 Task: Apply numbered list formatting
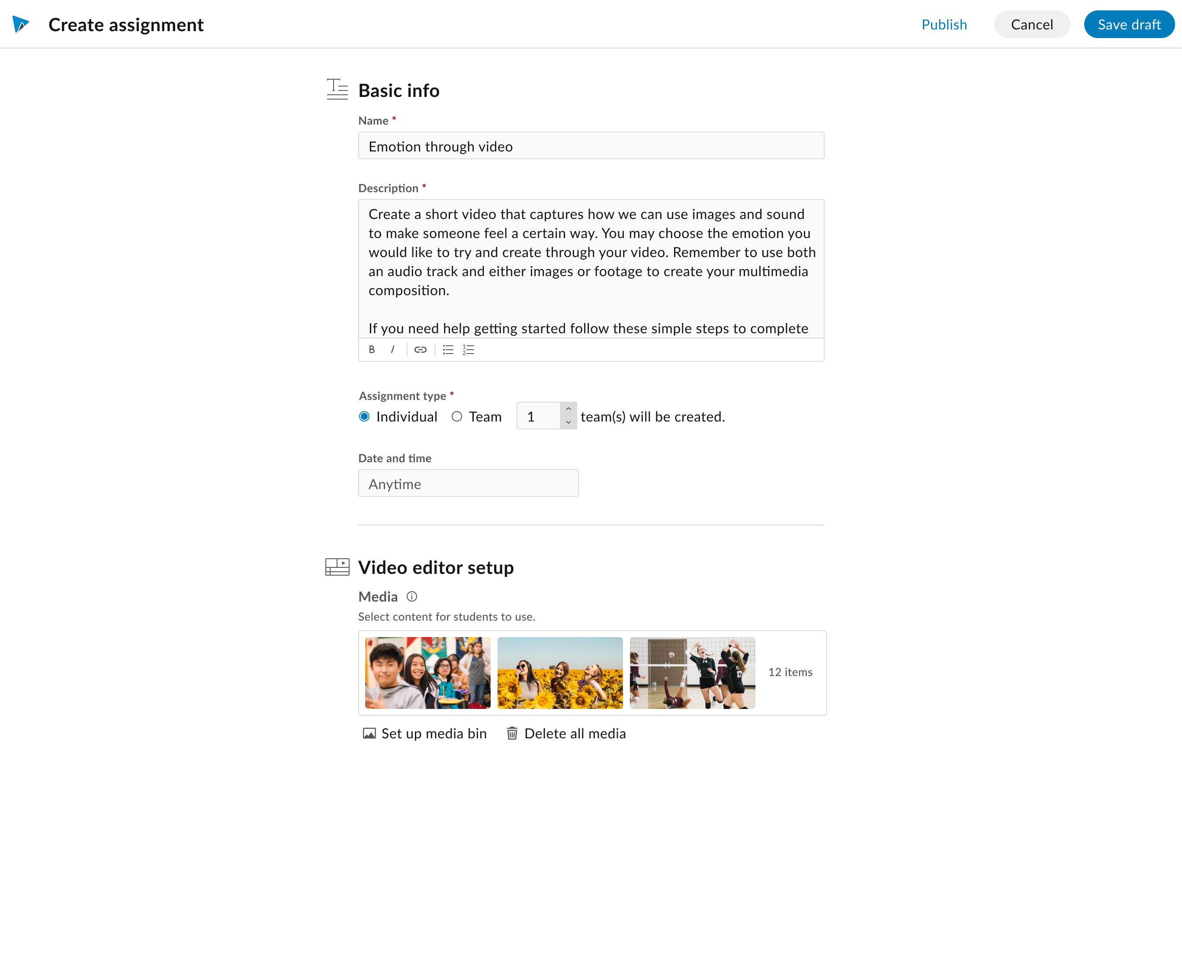[469, 350]
